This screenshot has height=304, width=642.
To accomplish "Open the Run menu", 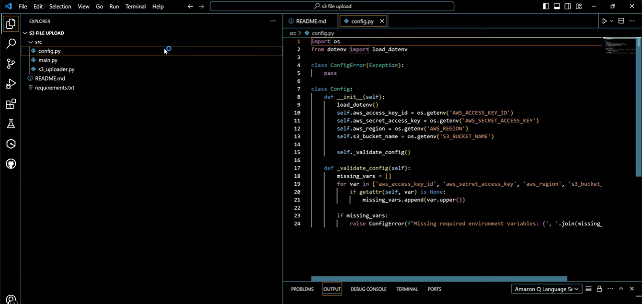I will tap(114, 6).
